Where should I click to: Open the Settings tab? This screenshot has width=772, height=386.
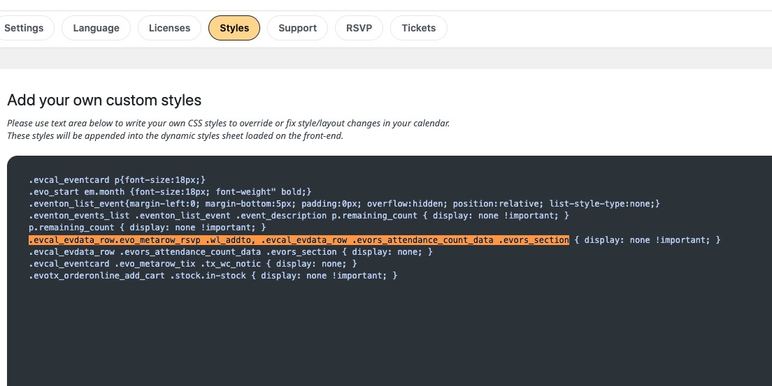(24, 28)
